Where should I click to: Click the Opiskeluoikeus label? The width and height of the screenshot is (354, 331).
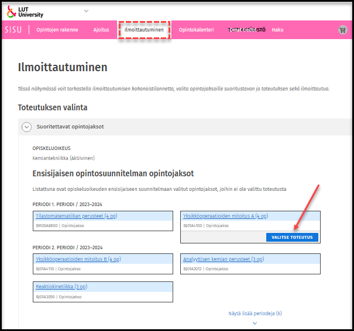[51, 148]
